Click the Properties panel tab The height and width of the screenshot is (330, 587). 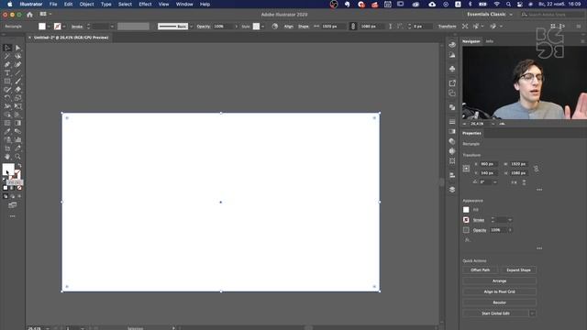point(471,133)
